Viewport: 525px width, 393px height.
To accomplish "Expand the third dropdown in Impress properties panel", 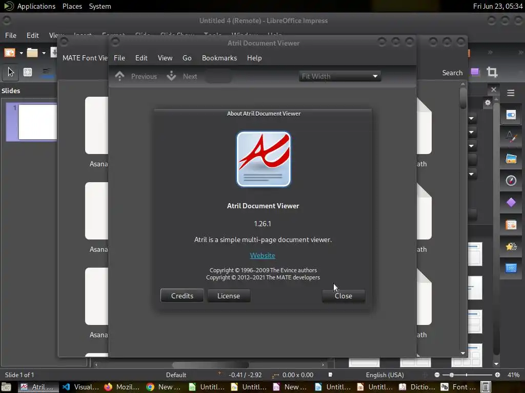I will pyautogui.click(x=472, y=146).
